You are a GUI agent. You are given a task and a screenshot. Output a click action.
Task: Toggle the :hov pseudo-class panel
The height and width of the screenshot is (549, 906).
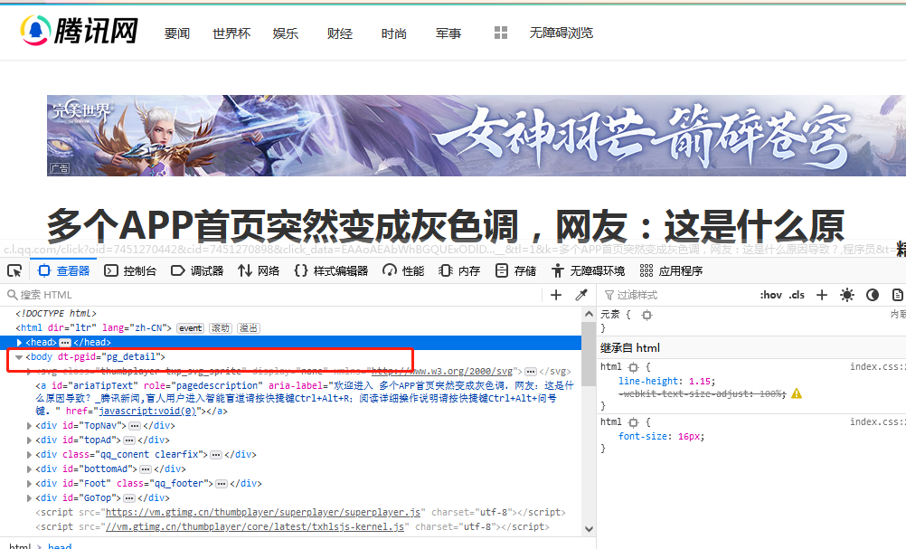(770, 295)
